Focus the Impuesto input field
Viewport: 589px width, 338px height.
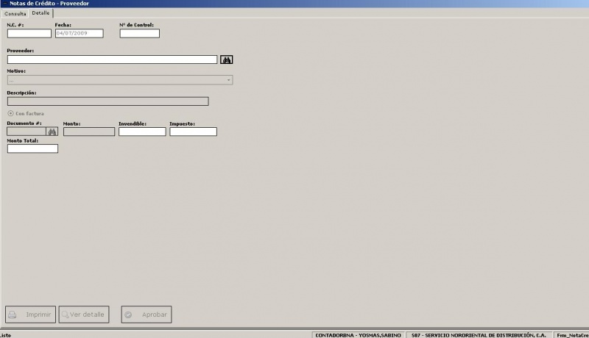point(193,132)
